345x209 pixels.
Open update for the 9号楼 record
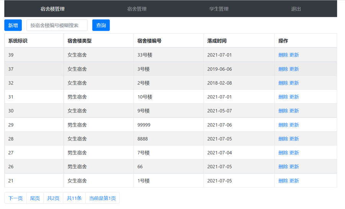[294, 111]
